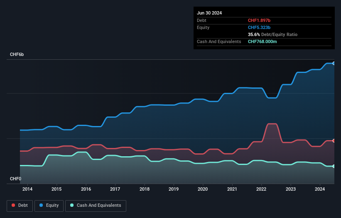
Task: Click the Debt row label in tooltip
Action: [201, 20]
